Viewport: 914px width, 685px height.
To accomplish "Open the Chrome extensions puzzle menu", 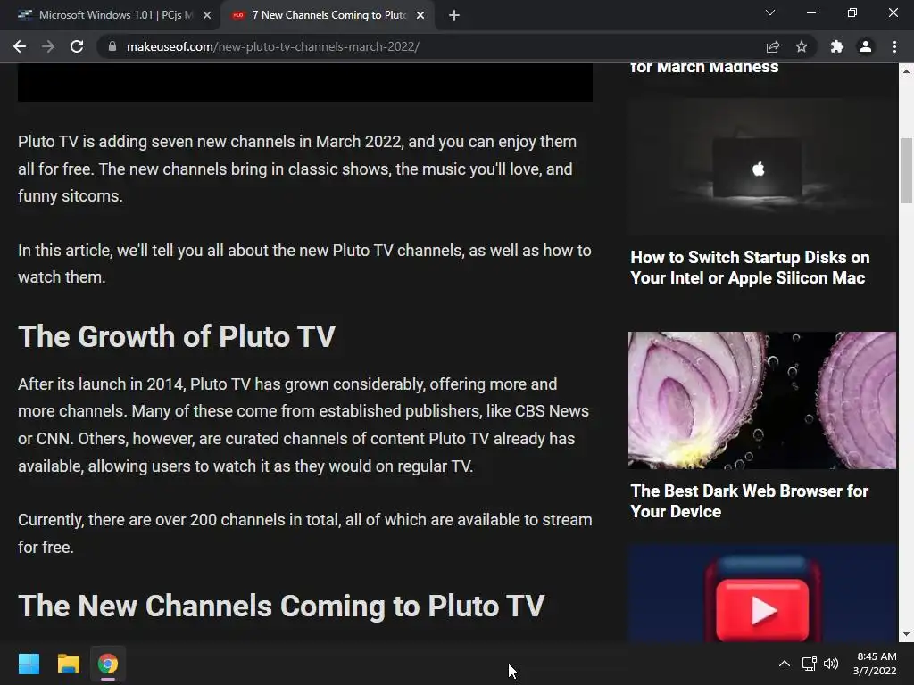I will (x=837, y=46).
